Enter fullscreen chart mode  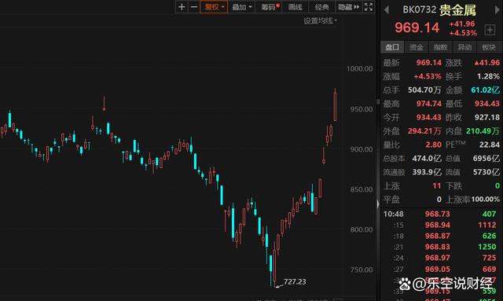click(369, 7)
